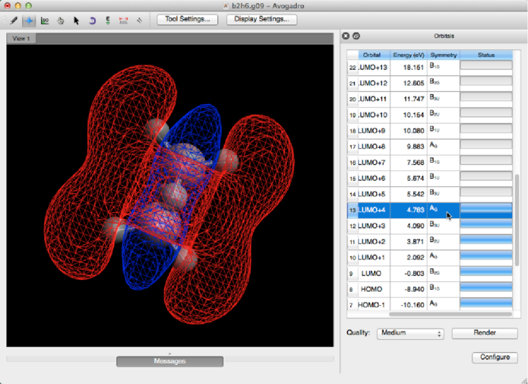Close the Orbitals panel

pos(346,36)
